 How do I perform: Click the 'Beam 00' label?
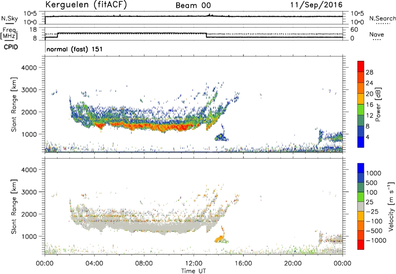[193, 5]
